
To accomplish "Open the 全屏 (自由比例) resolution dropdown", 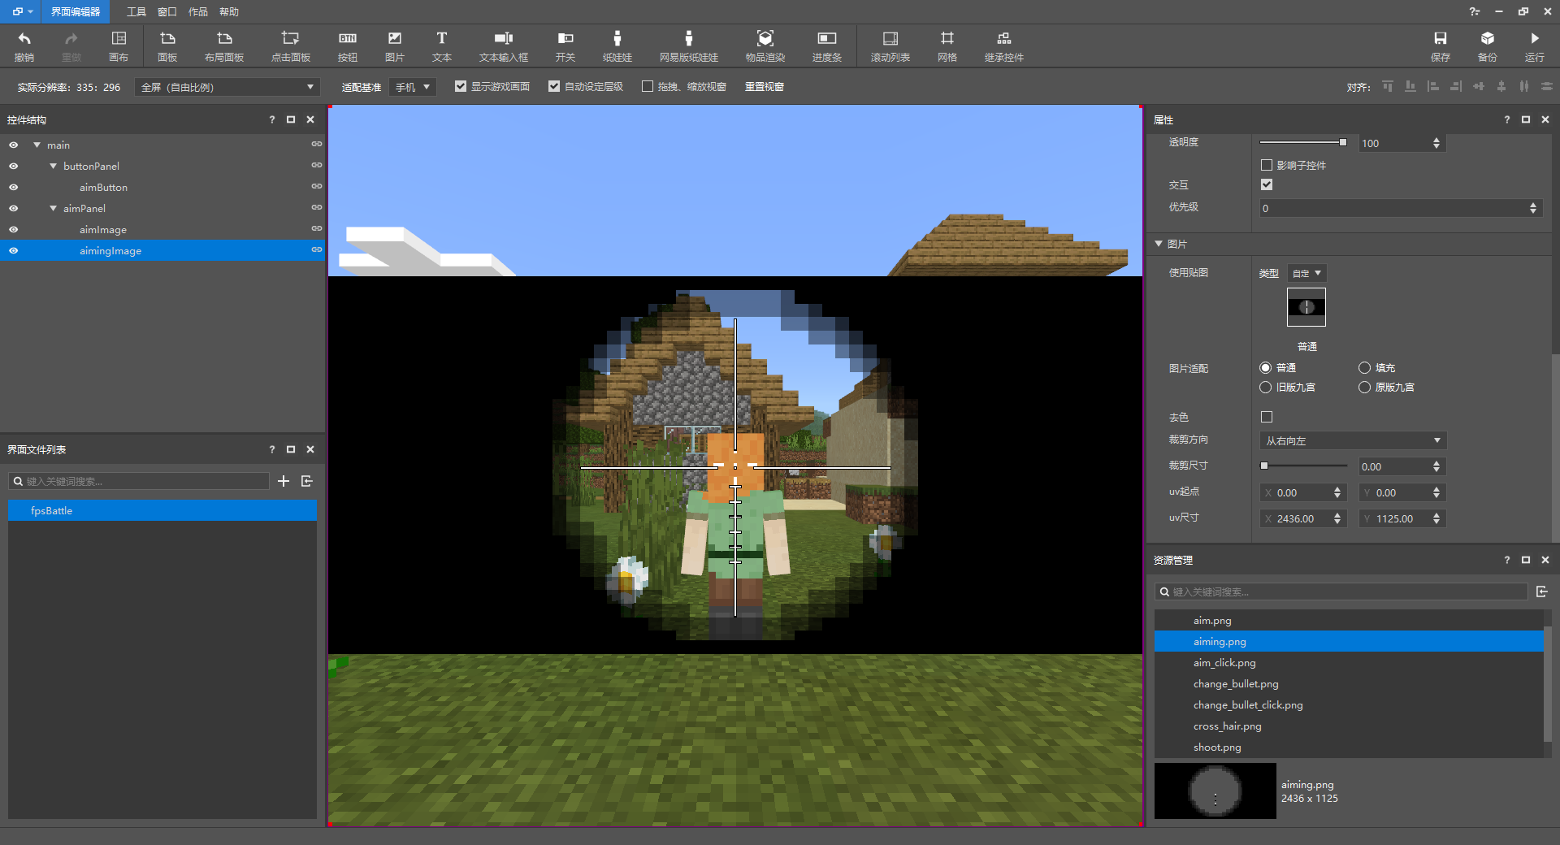I will click(x=227, y=87).
